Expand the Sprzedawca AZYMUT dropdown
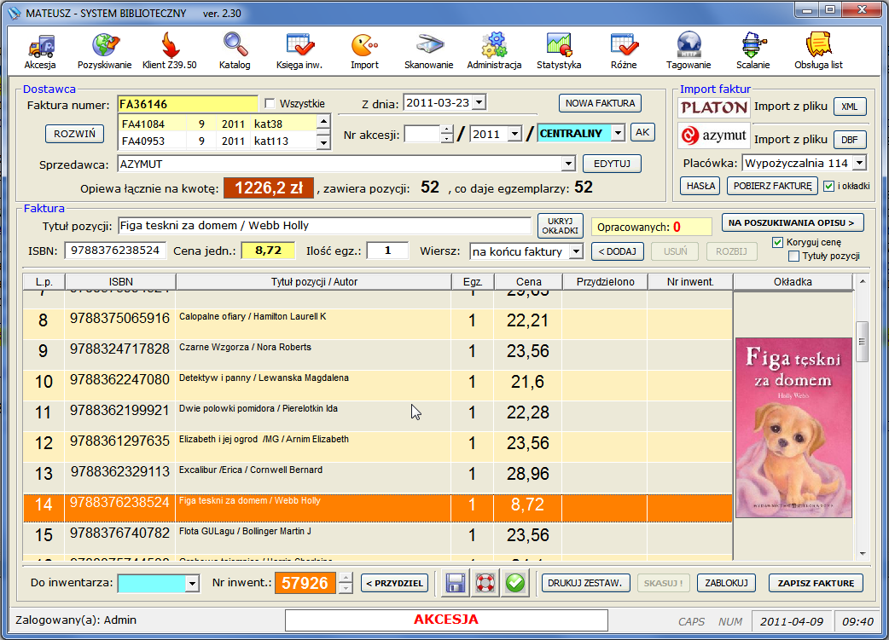Image resolution: width=889 pixels, height=640 pixels. tap(568, 164)
